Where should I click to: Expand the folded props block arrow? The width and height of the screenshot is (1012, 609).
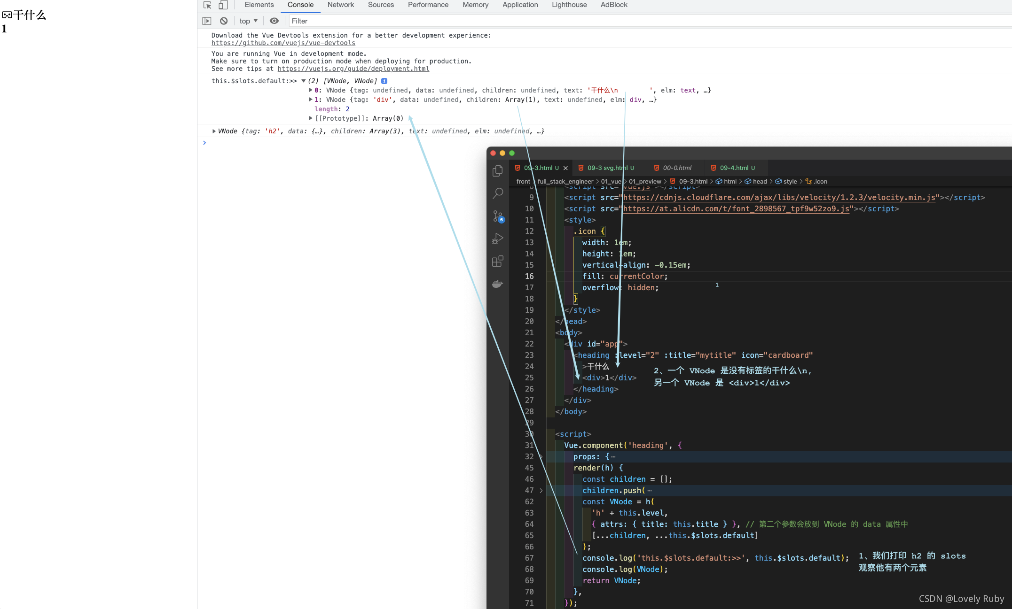(541, 457)
